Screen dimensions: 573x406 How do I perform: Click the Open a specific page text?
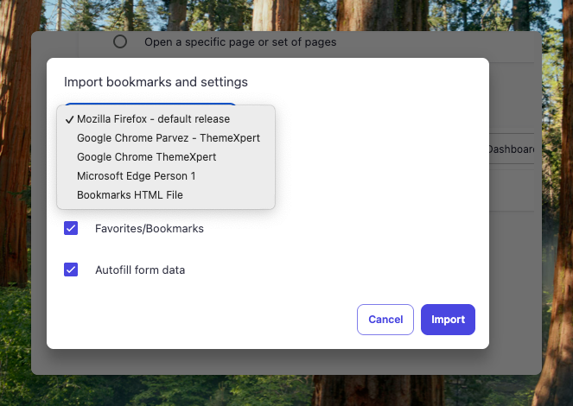click(x=240, y=42)
